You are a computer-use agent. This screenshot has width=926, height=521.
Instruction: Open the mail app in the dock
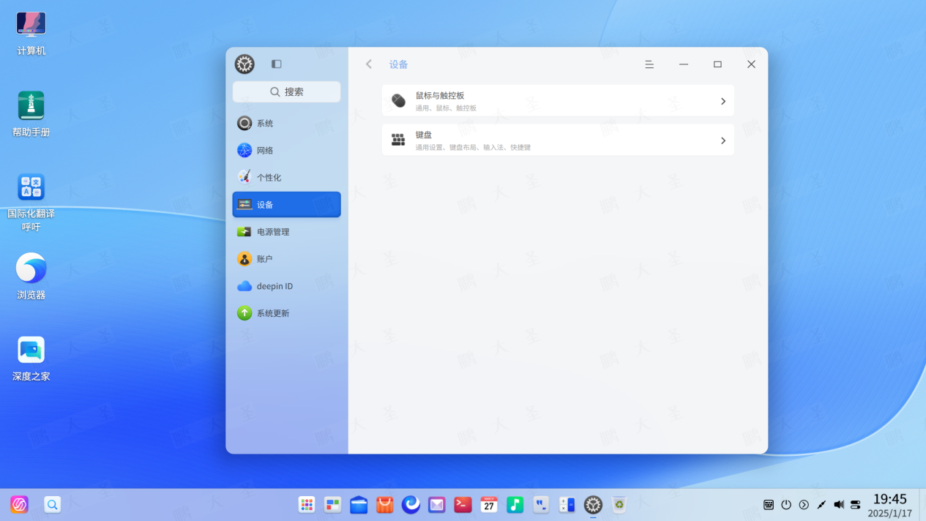437,504
